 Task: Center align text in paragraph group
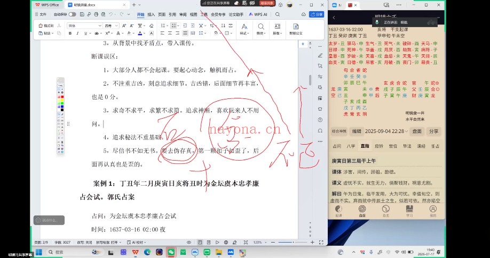[x=170, y=34]
